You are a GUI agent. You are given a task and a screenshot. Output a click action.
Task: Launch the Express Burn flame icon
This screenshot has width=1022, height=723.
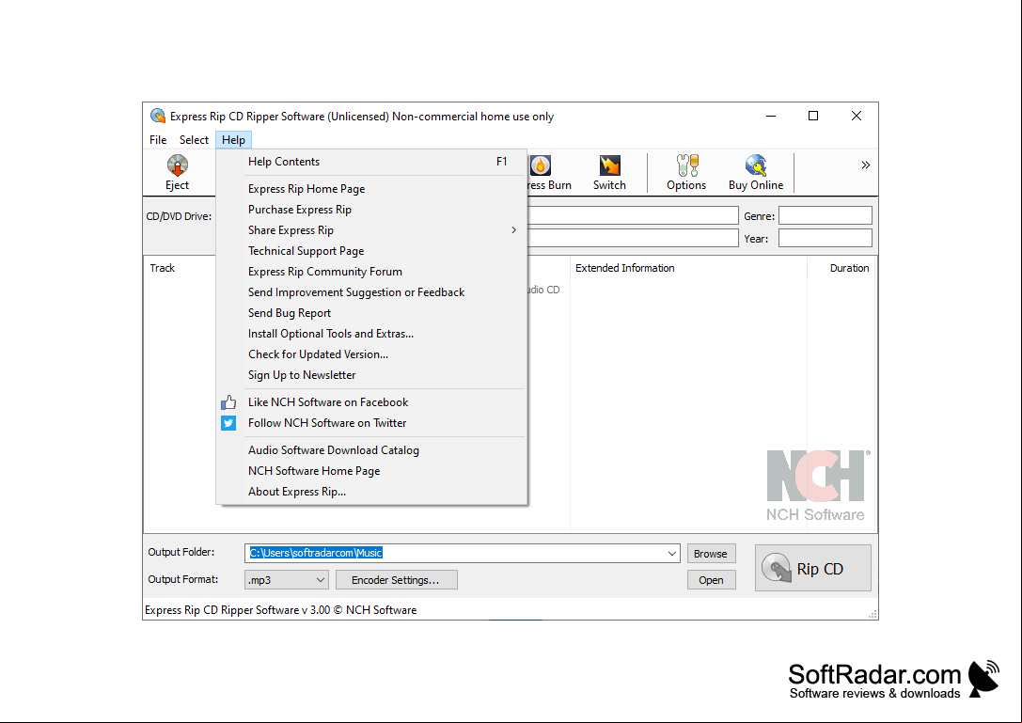click(x=541, y=165)
